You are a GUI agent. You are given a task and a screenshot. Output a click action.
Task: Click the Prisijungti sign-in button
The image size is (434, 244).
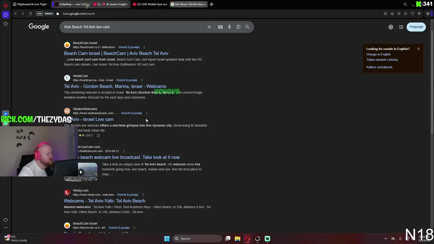point(416,27)
